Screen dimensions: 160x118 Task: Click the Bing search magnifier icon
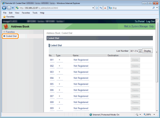(153, 8)
